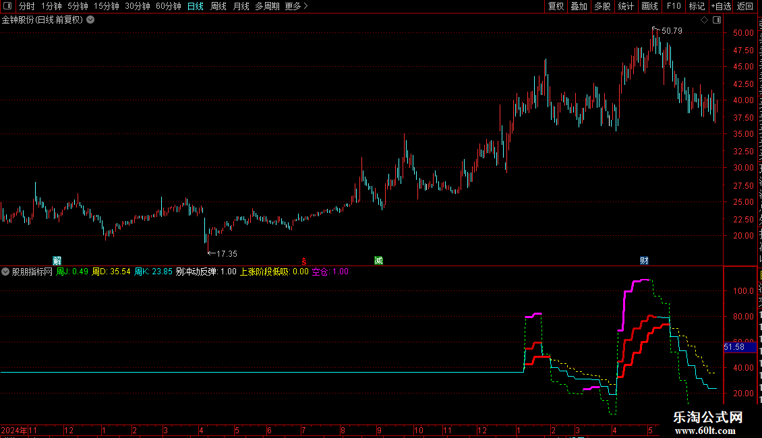
Task: Open the 画线 drawing tools
Action: tap(650, 6)
